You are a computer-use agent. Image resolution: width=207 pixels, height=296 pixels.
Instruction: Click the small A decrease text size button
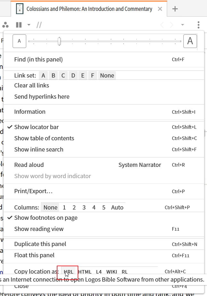tap(19, 41)
